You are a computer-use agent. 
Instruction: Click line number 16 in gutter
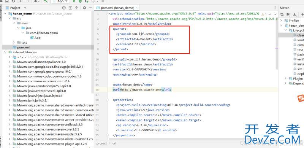(x=97, y=90)
